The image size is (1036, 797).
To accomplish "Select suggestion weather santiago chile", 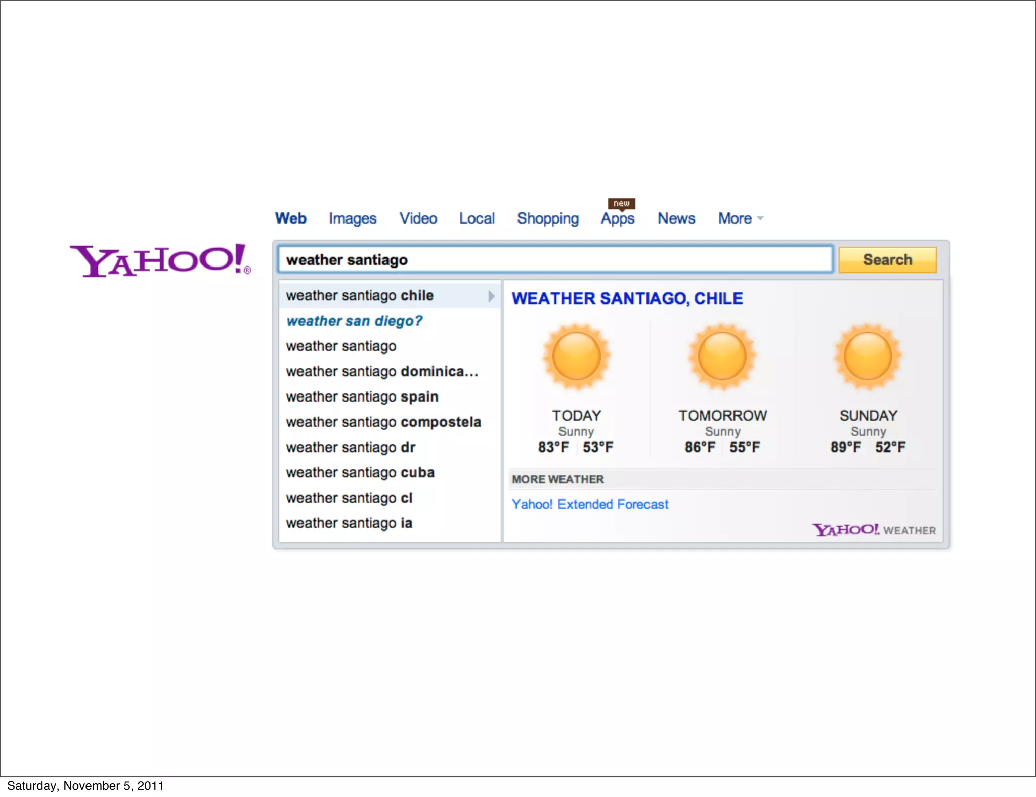I will [x=390, y=296].
